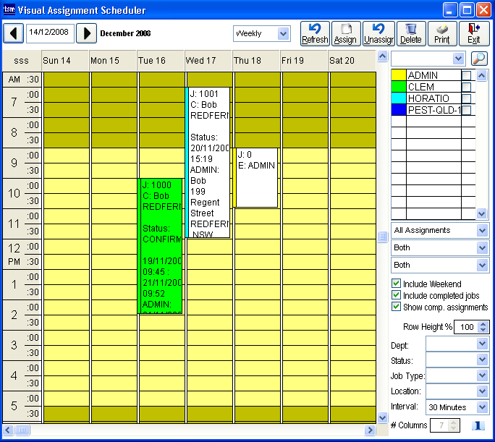Advance to next week with right arrow
495x442 pixels.
coord(86,33)
